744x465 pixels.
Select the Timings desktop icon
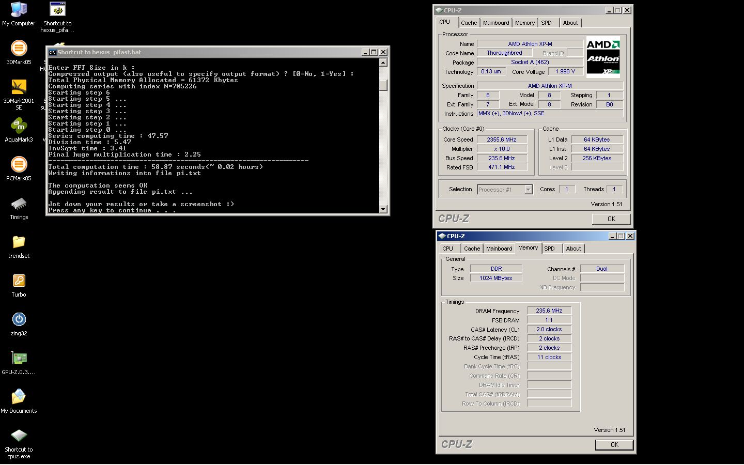[19, 208]
